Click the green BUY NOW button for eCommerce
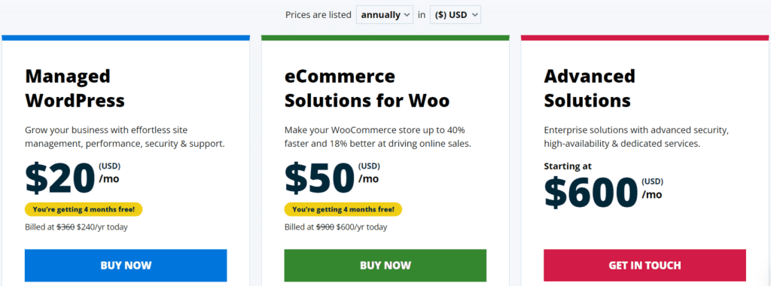771x286 pixels. click(x=385, y=266)
